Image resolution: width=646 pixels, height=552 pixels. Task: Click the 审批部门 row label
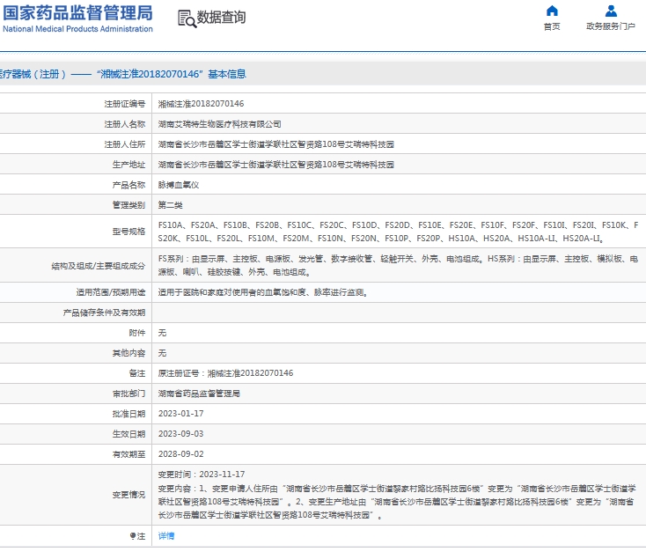[129, 394]
